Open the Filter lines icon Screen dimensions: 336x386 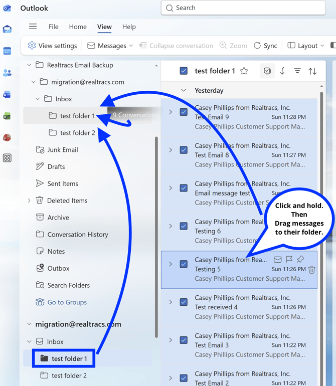[297, 71]
